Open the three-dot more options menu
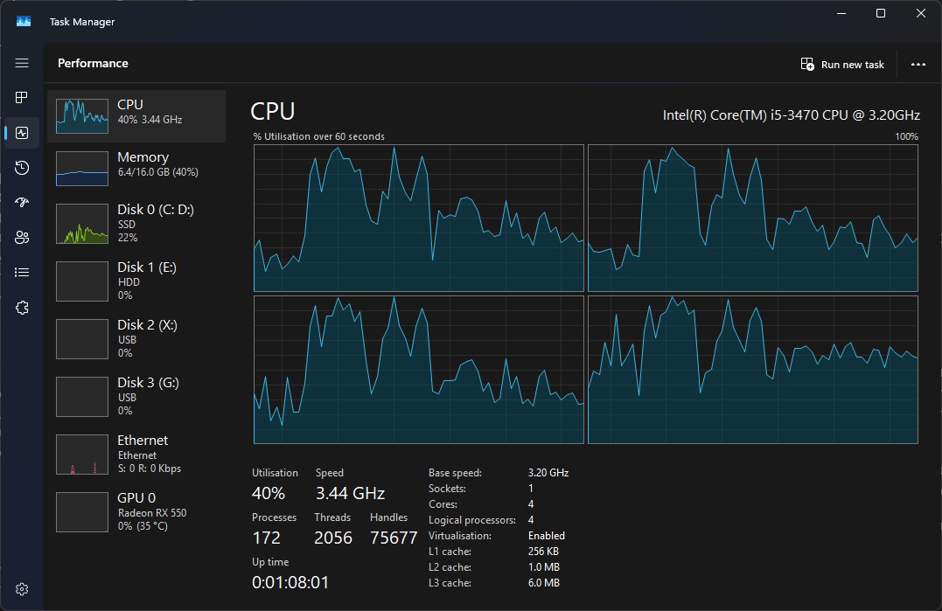The width and height of the screenshot is (942, 611). click(918, 65)
